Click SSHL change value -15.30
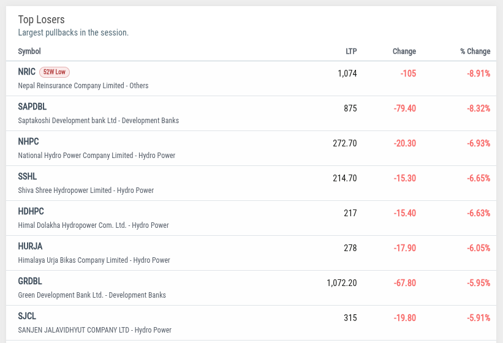This screenshot has width=503, height=343. click(405, 178)
